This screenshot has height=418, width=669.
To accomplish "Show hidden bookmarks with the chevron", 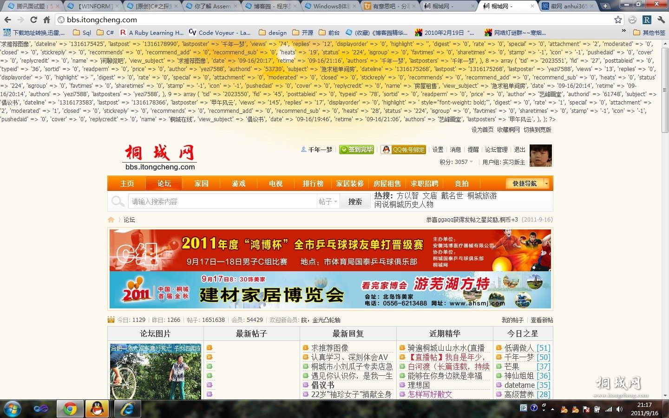I will pyautogui.click(x=623, y=32).
